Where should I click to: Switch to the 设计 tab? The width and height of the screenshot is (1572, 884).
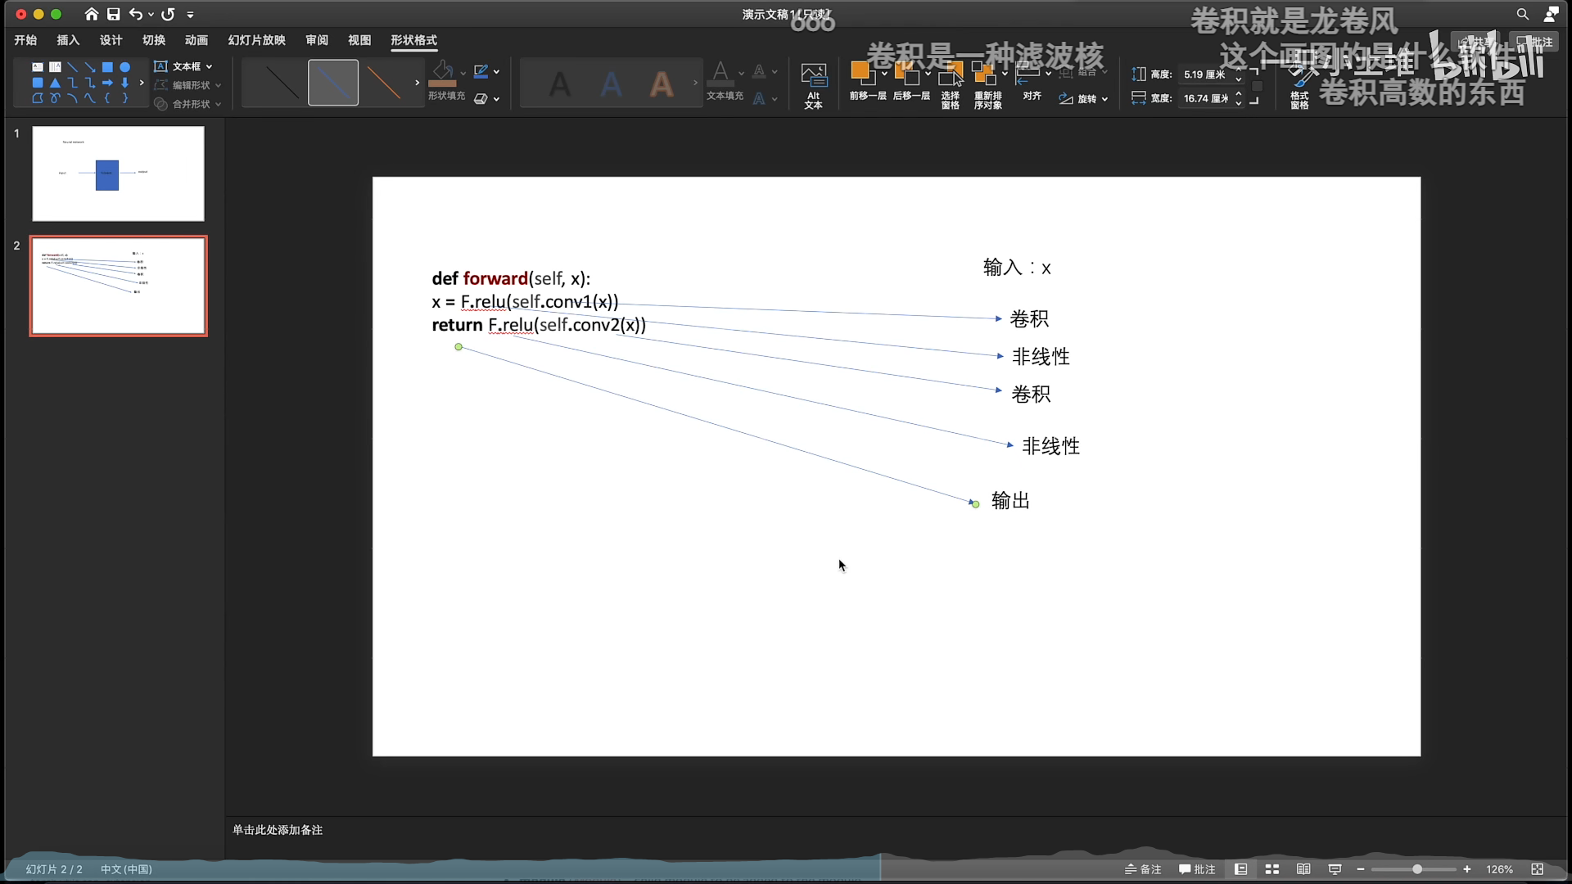coord(111,40)
